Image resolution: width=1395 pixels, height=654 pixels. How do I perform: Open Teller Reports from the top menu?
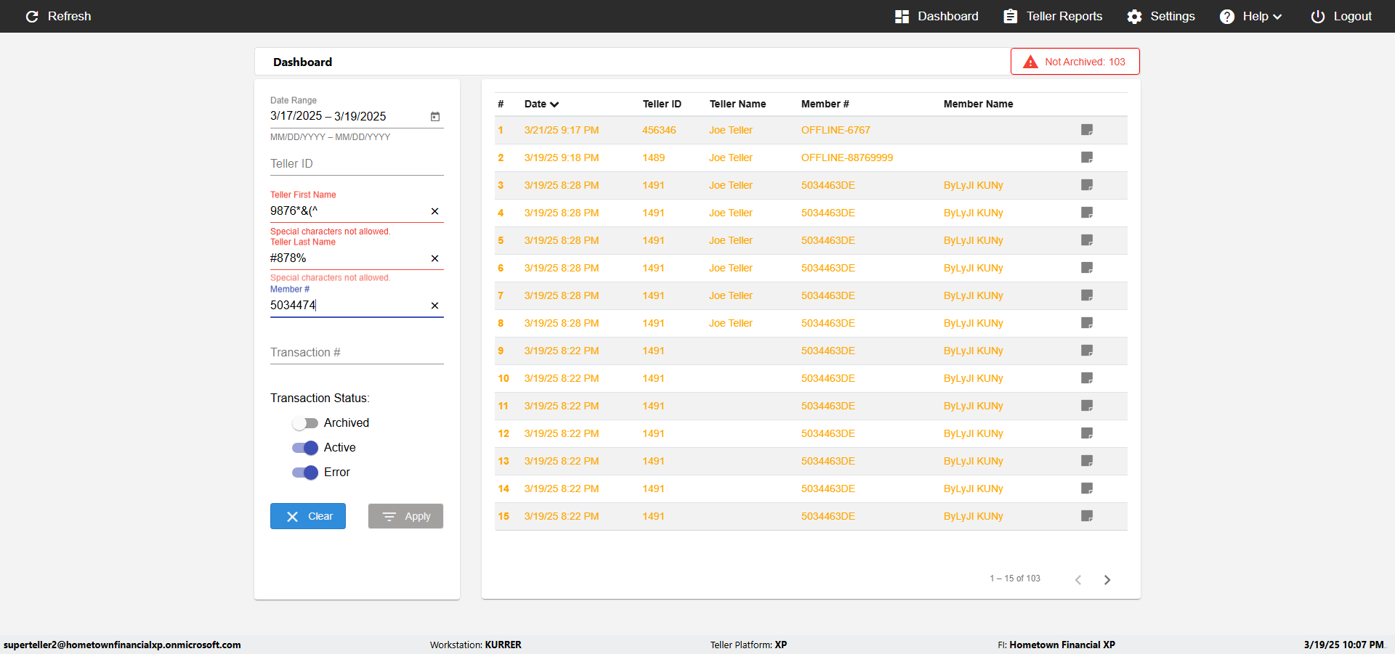pos(1053,17)
